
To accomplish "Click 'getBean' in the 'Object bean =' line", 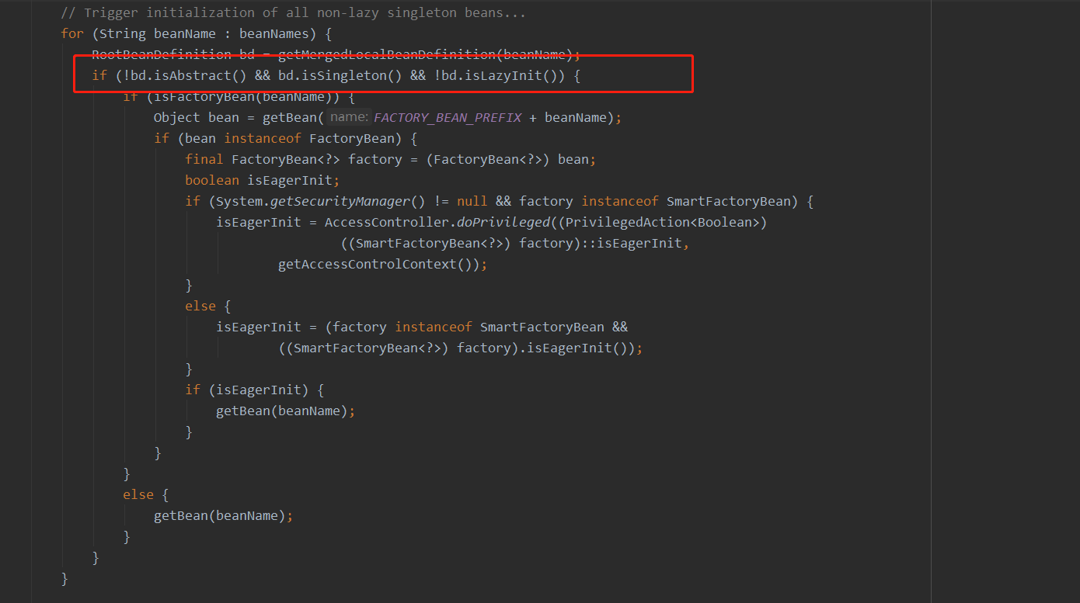I will (290, 117).
